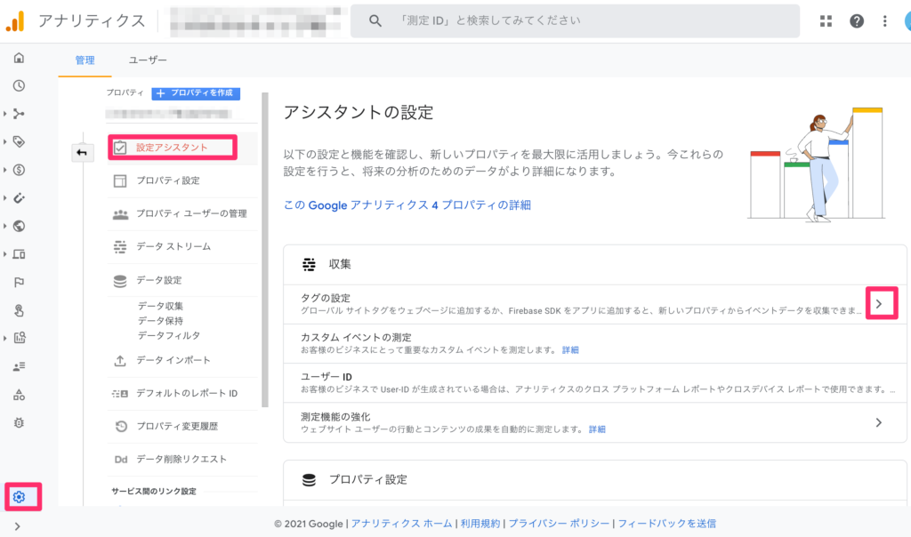
Task: Select 設定アシスタント in property menu
Action: (172, 148)
